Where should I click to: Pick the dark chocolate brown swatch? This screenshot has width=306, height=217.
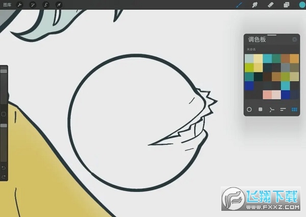click(267, 77)
